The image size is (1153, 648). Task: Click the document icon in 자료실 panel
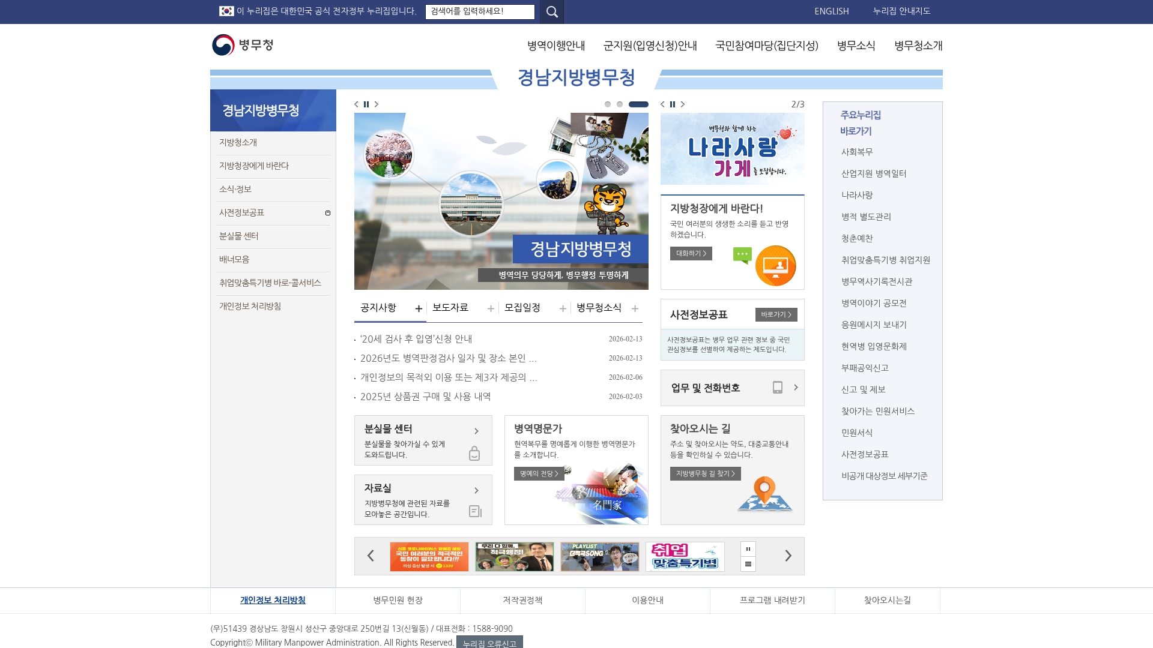pyautogui.click(x=474, y=511)
